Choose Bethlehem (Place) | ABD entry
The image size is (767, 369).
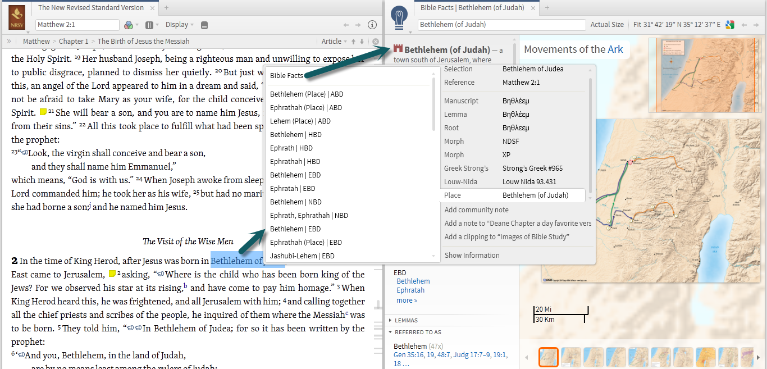[x=307, y=94]
